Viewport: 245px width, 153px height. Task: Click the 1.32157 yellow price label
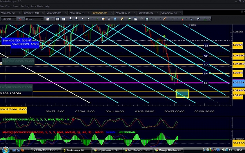238,95
